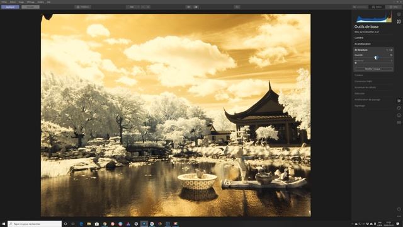Viewport: 403px width, 227px height.
Task: Collapse the AI Structure tool header
Action: [361, 50]
